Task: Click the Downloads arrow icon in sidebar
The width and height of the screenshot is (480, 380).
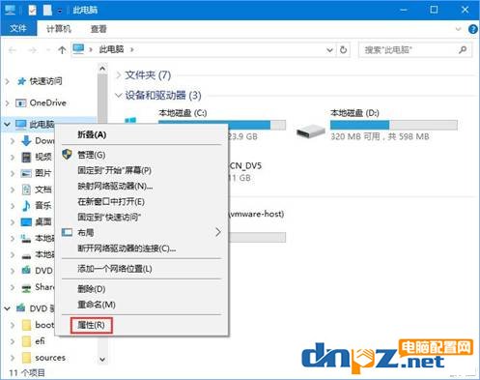Action: [x=26, y=141]
